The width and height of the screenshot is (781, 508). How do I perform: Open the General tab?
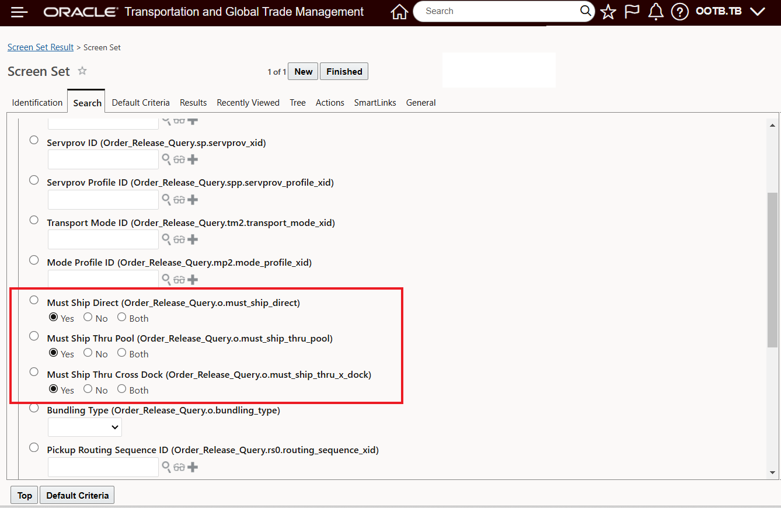pos(421,102)
